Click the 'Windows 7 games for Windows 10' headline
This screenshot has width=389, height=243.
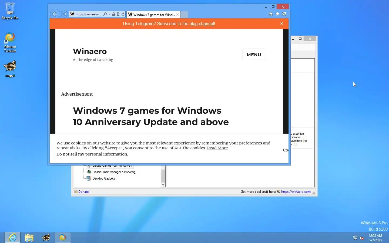pos(151,116)
